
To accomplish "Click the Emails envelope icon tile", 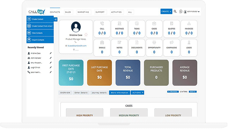I will point(102,42).
